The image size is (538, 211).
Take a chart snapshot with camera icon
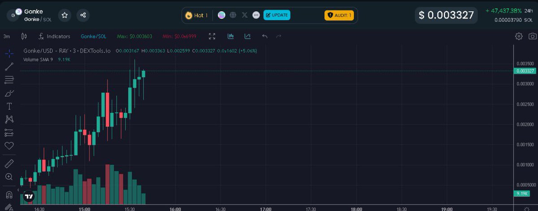[532, 36]
